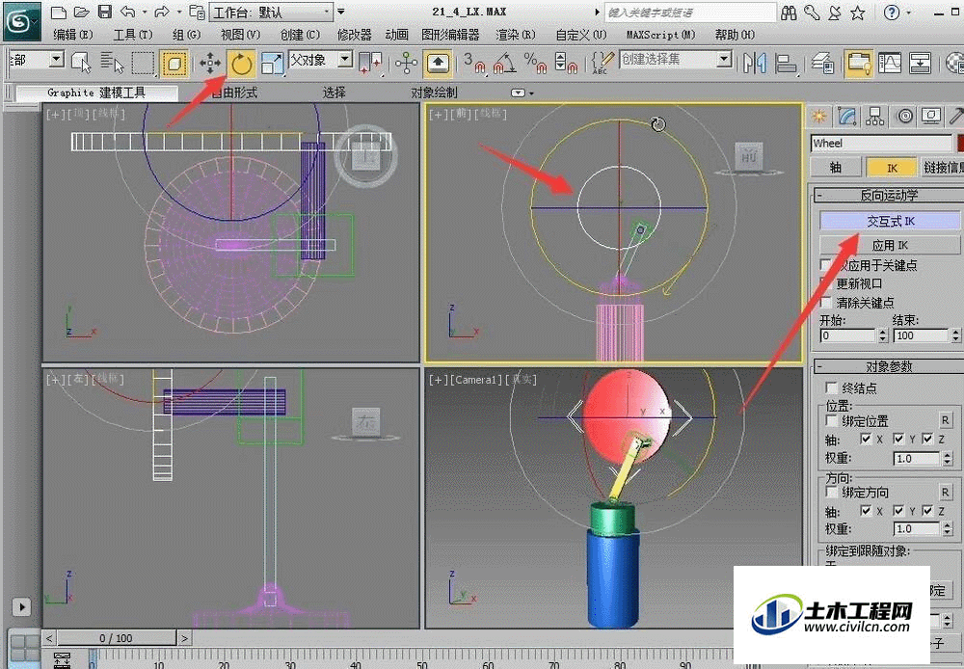Image resolution: width=964 pixels, height=669 pixels.
Task: Open the 创建选择集 named selection dropdown
Action: pyautogui.click(x=675, y=60)
